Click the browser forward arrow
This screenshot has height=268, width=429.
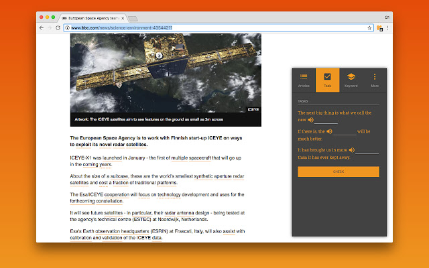pos(50,27)
